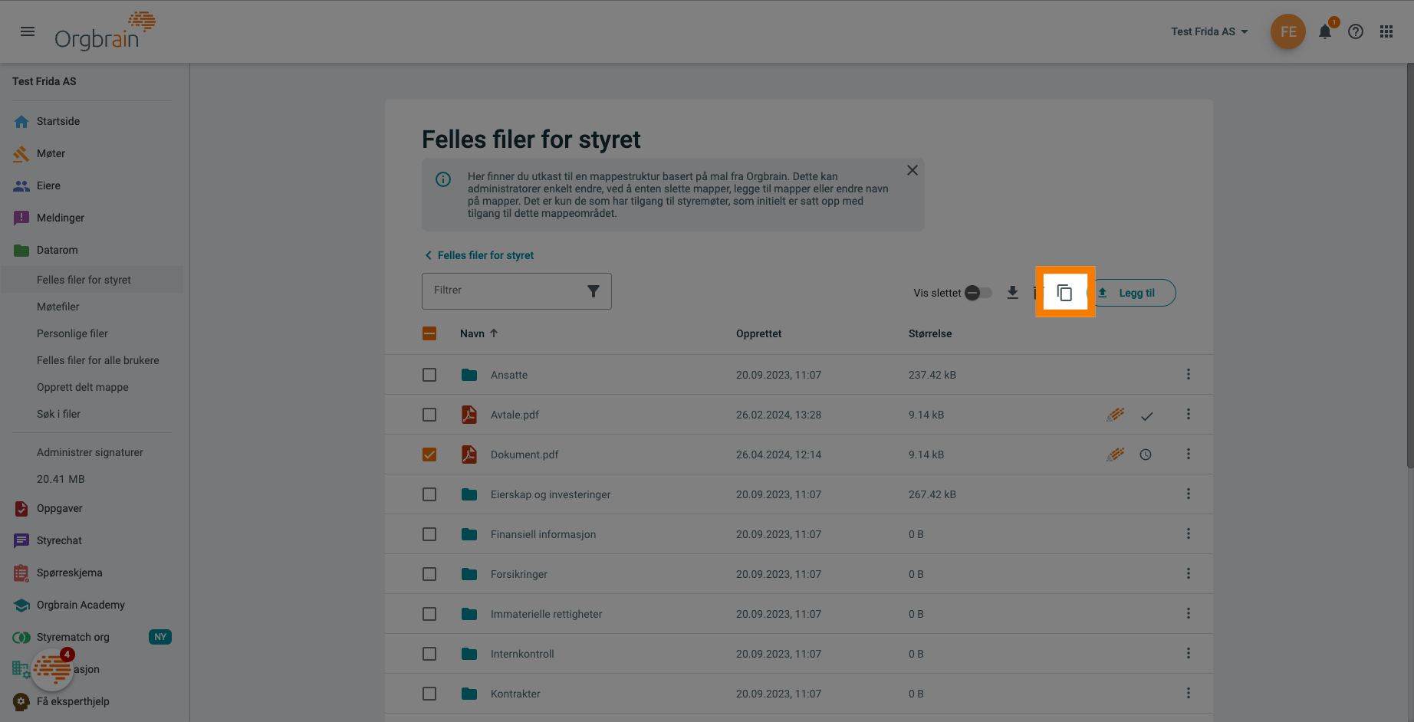Close the info banner

(913, 170)
